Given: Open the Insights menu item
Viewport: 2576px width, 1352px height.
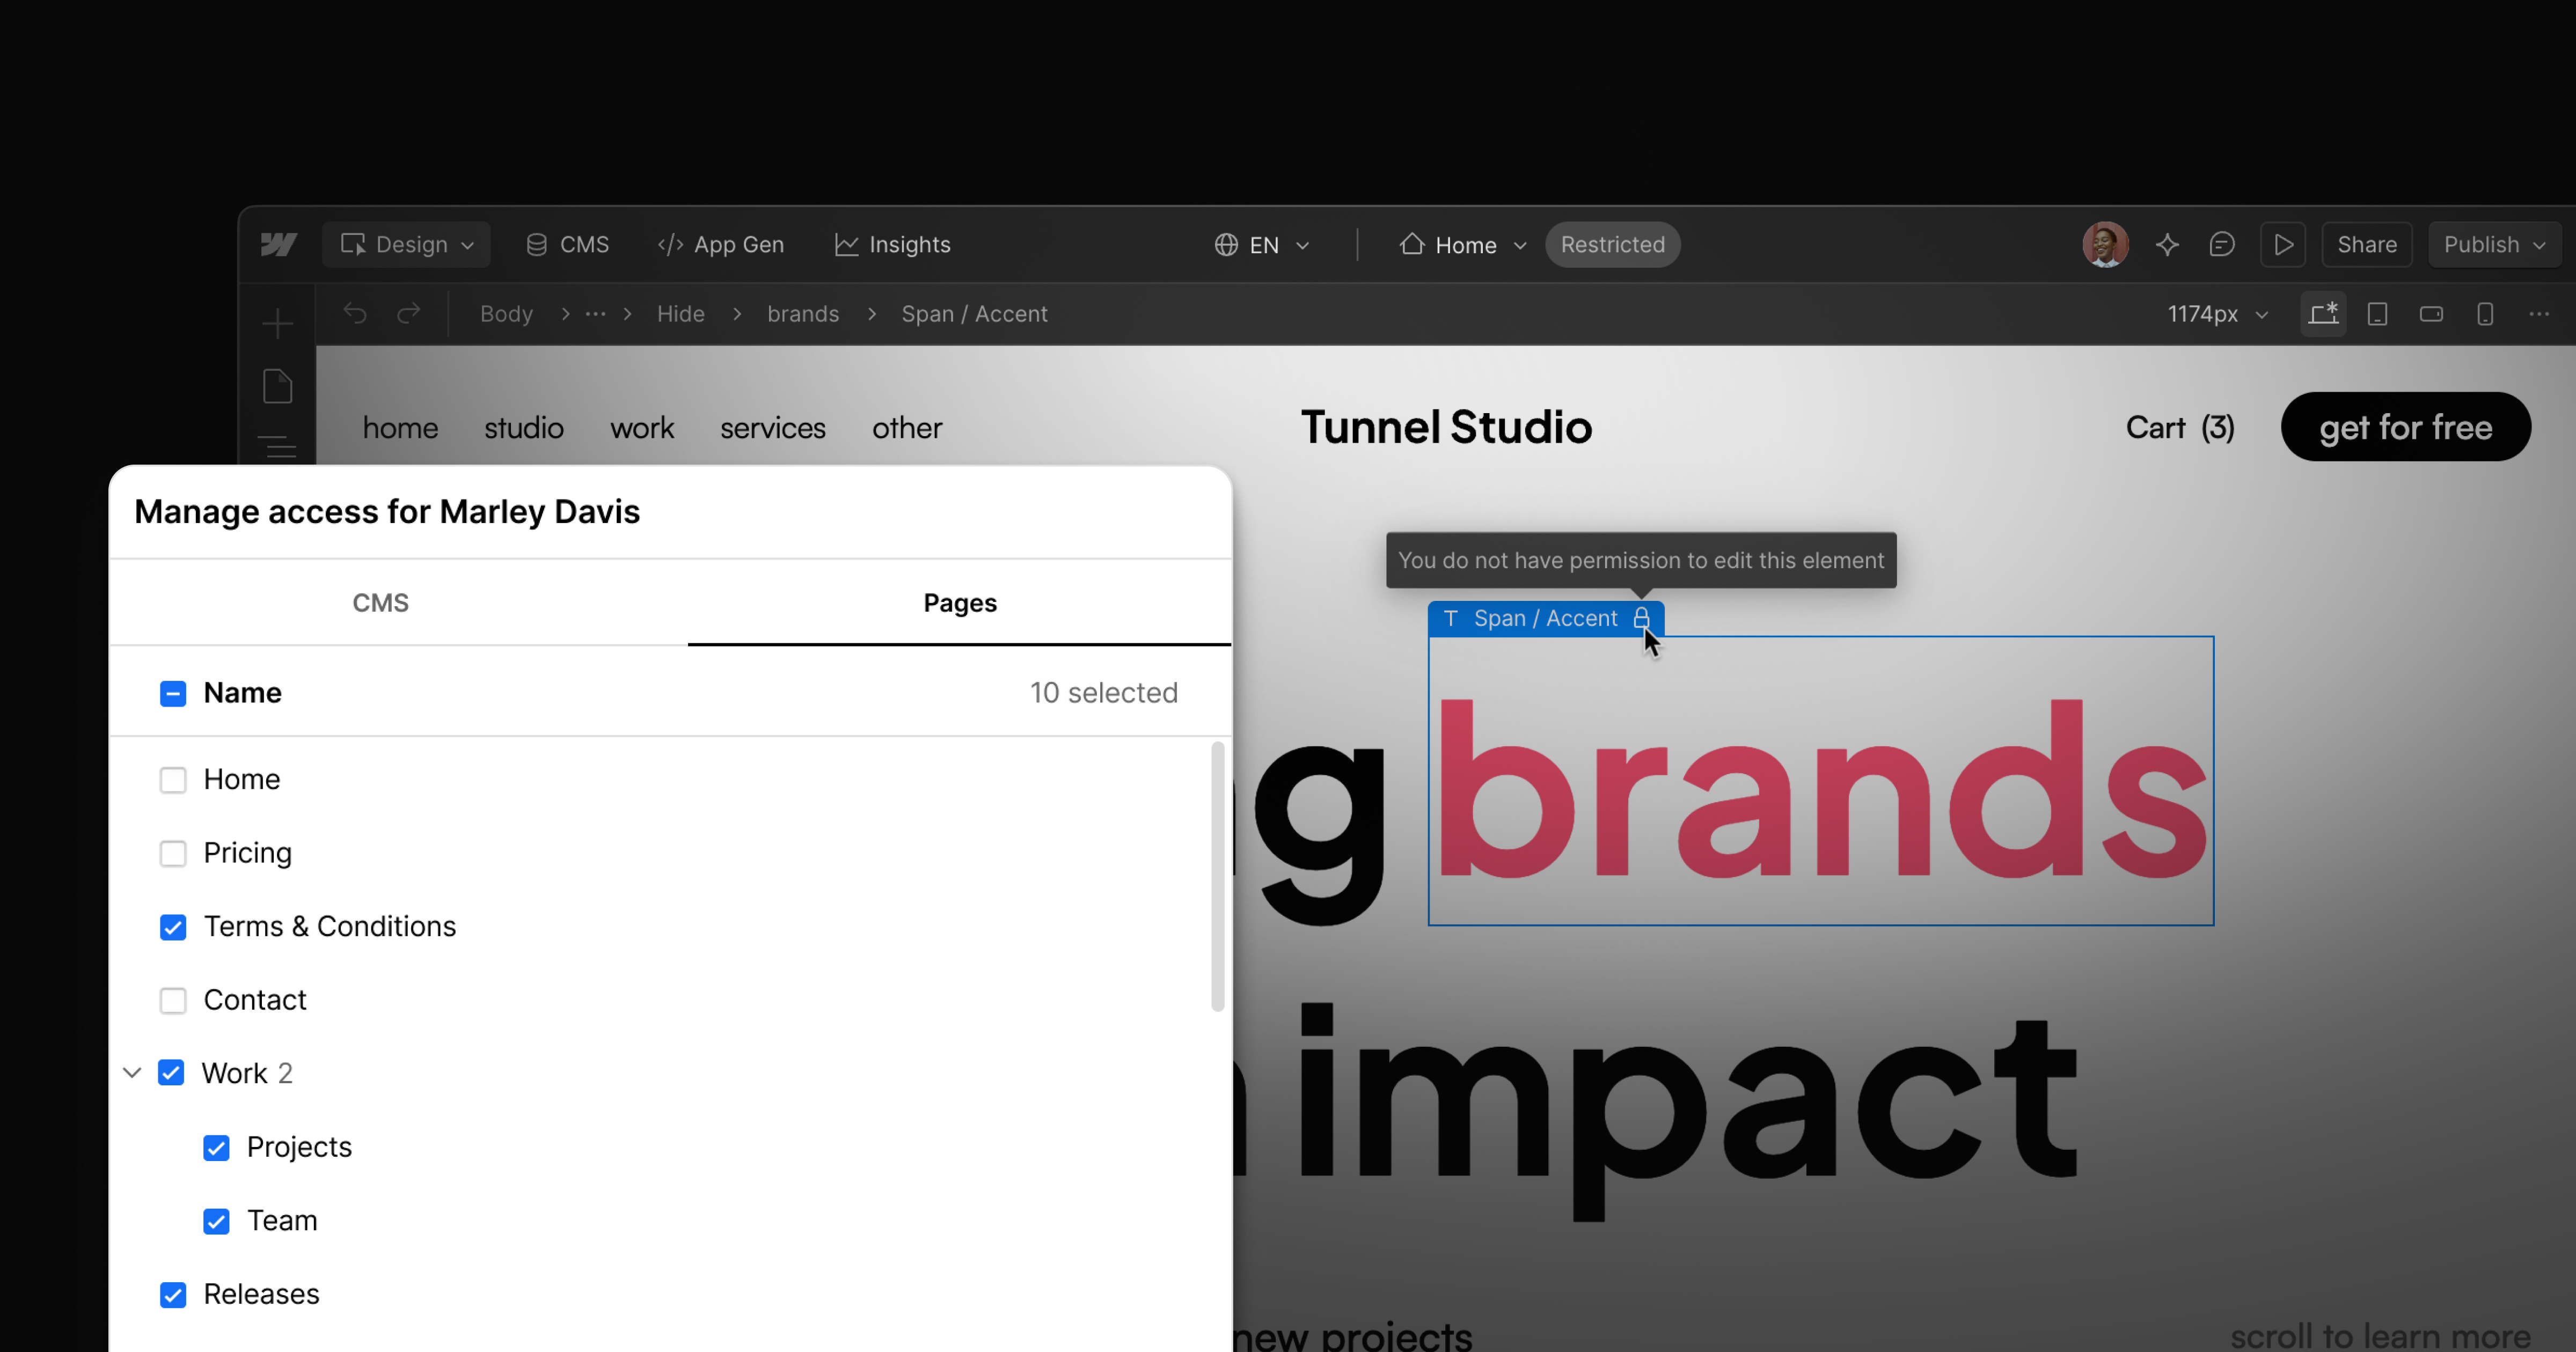Looking at the screenshot, I should pos(892,245).
